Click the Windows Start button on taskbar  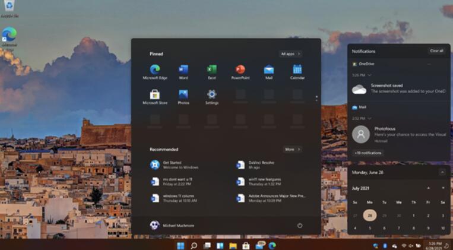coord(180,245)
